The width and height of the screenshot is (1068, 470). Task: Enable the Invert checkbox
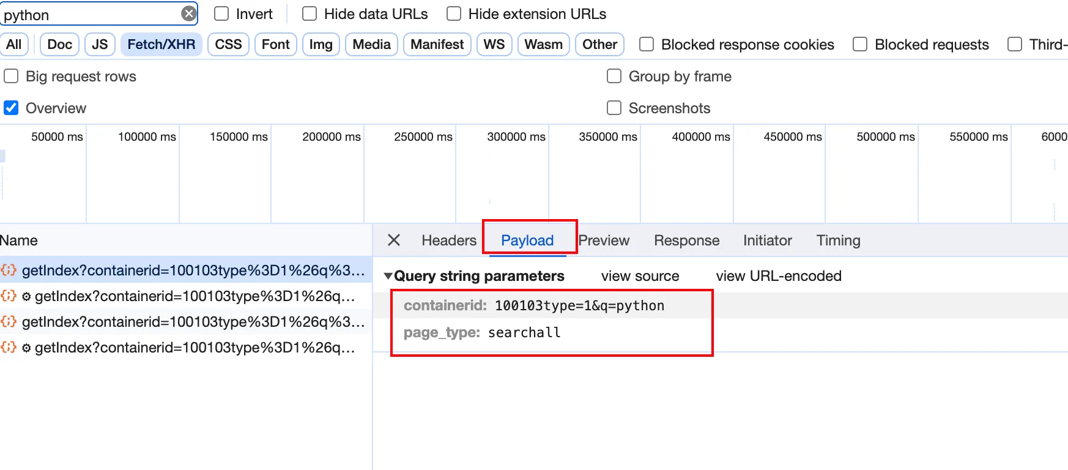pos(221,13)
